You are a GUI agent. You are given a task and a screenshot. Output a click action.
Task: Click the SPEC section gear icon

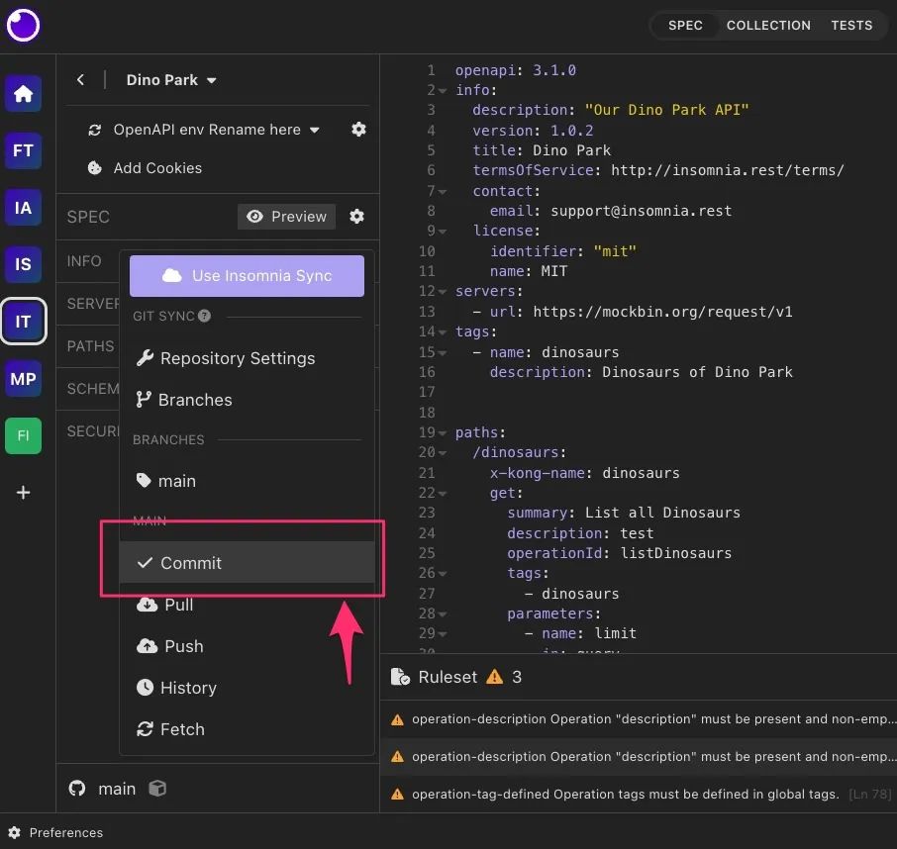click(356, 217)
